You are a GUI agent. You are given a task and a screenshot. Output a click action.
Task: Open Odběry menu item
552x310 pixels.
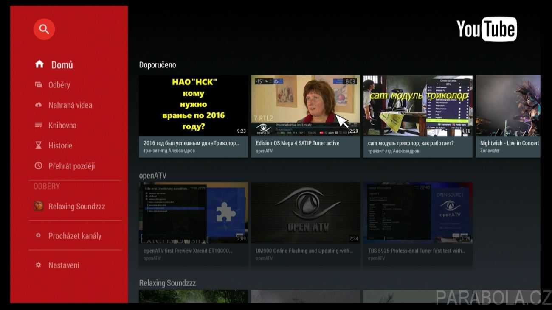(59, 85)
